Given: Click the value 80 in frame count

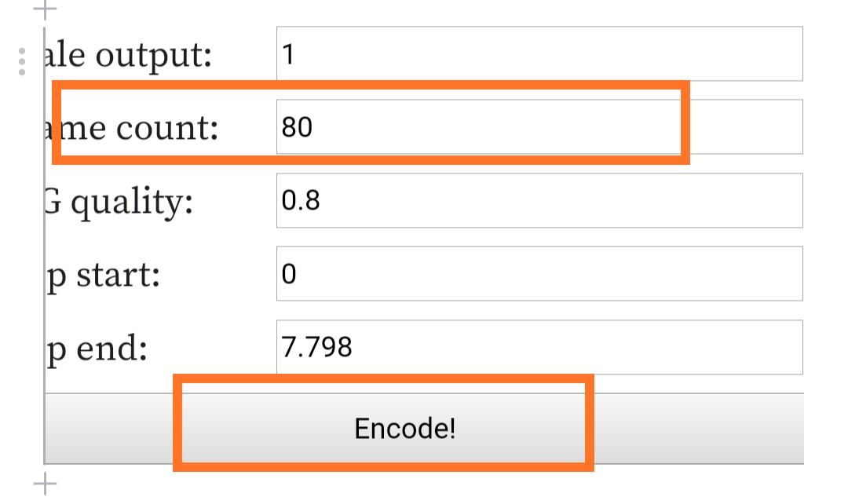Looking at the screenshot, I should (x=297, y=127).
